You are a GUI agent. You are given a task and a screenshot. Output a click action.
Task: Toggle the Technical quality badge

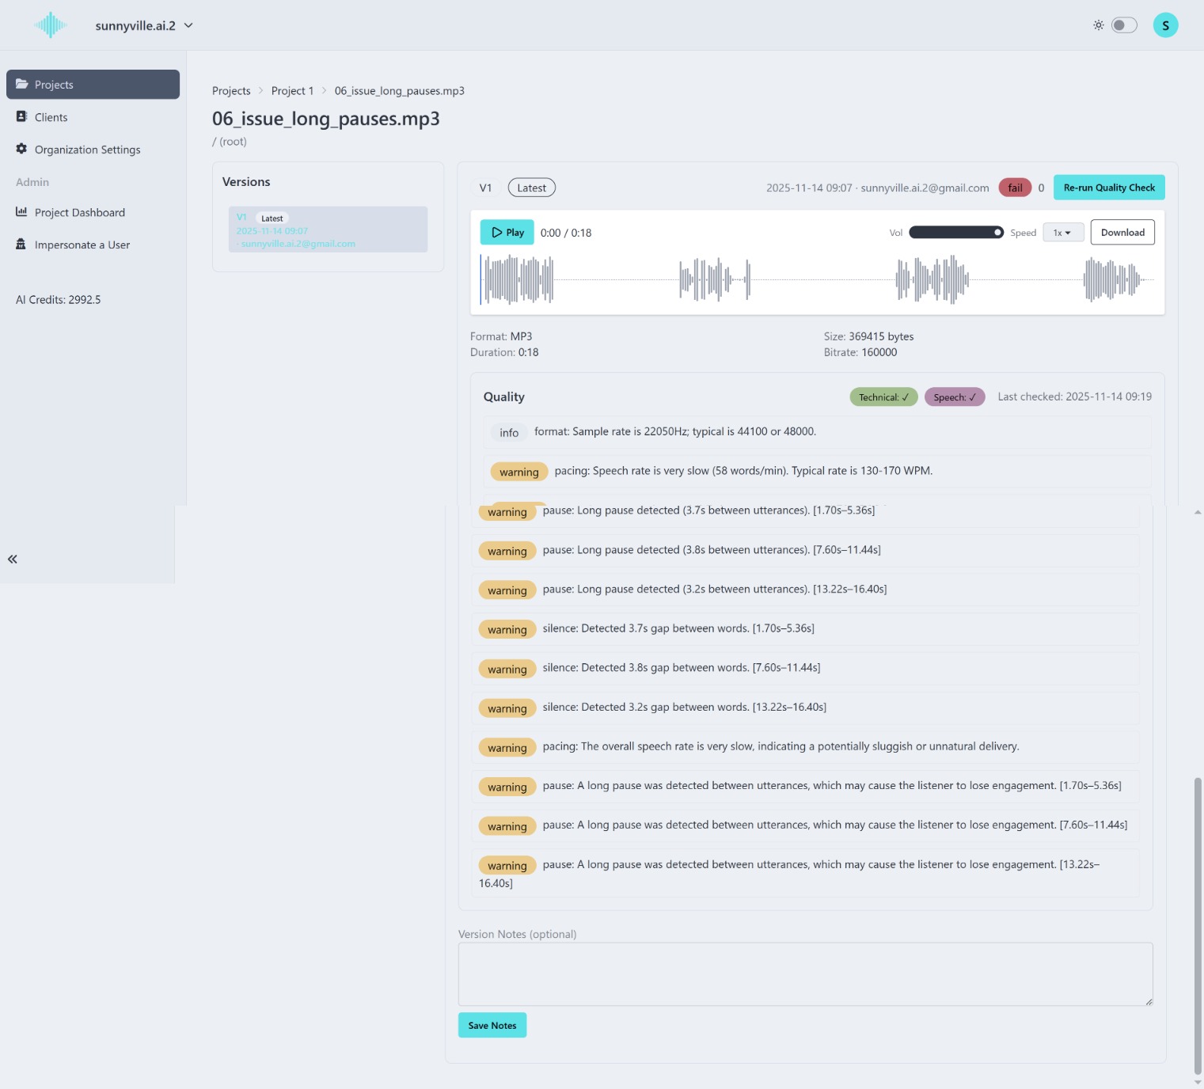[883, 397]
